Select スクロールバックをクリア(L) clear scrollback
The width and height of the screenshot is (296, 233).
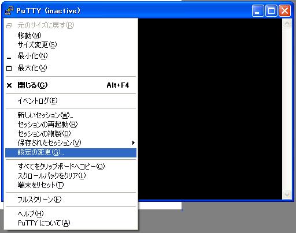pyautogui.click(x=71, y=176)
